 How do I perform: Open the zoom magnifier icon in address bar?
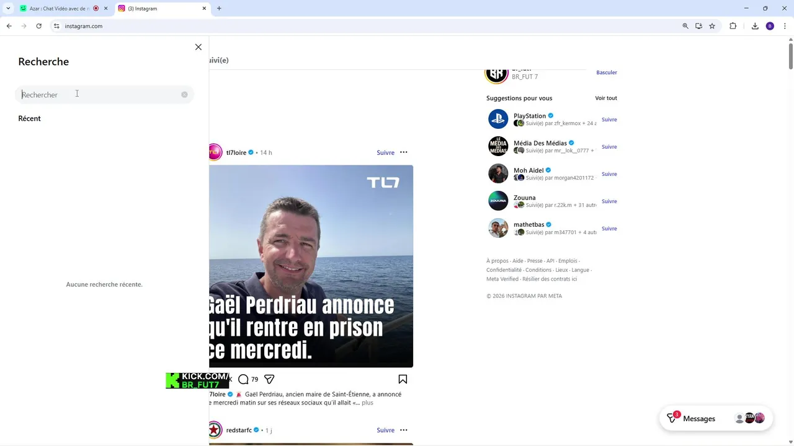[685, 26]
